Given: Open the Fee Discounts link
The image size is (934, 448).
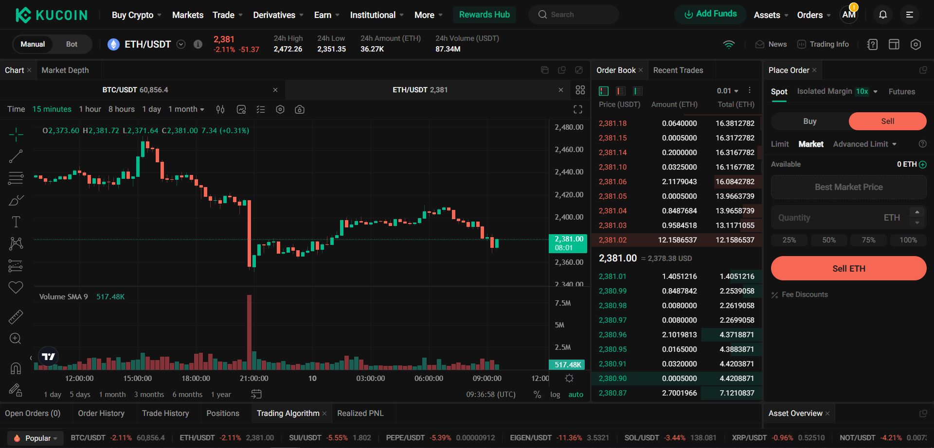Looking at the screenshot, I should (799, 294).
